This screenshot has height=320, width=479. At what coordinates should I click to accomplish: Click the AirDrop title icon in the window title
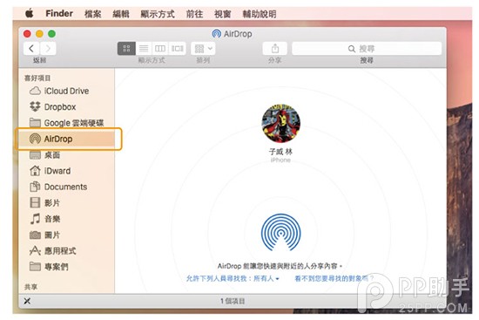(216, 34)
